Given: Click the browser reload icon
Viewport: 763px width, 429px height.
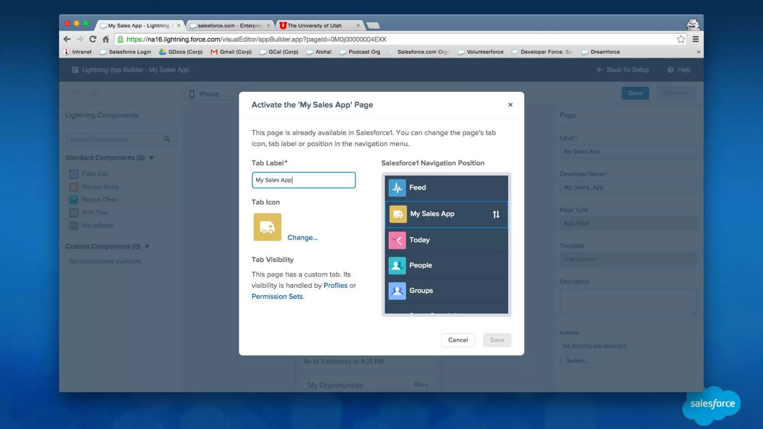Looking at the screenshot, I should pos(93,39).
